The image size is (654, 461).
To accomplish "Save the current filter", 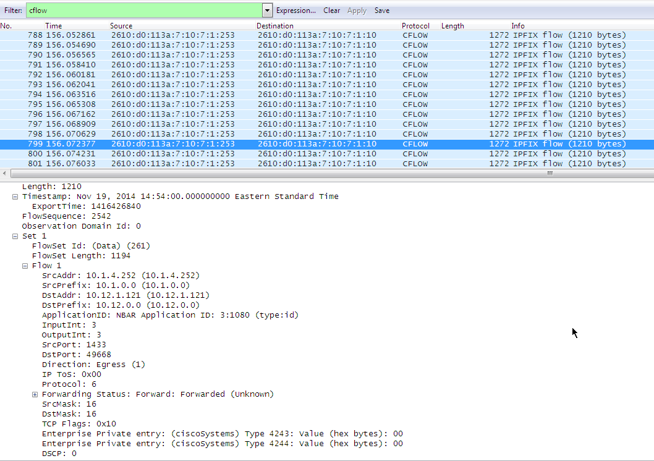I will coord(382,11).
